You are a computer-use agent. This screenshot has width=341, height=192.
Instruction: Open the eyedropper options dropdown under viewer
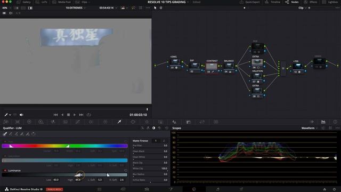click(10, 115)
